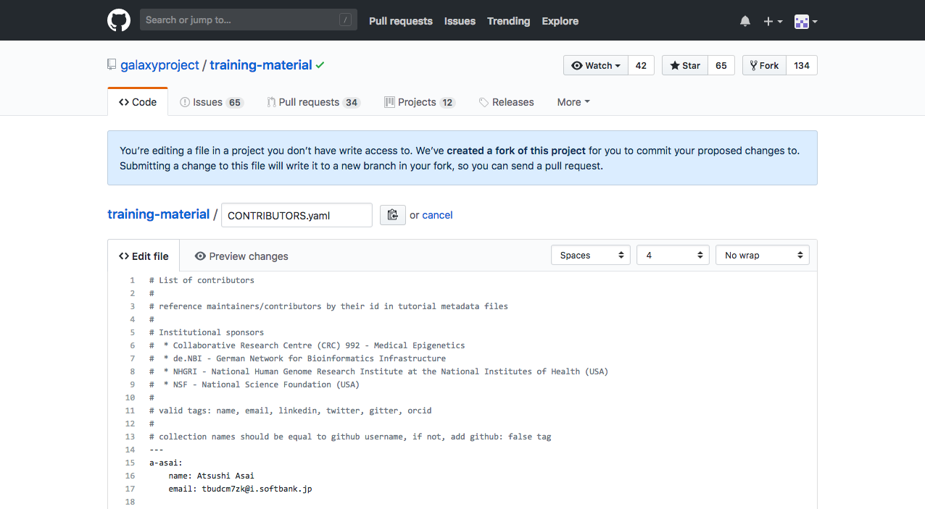This screenshot has width=925, height=509.
Task: Click the slash shortcut key icon
Action: click(x=345, y=20)
